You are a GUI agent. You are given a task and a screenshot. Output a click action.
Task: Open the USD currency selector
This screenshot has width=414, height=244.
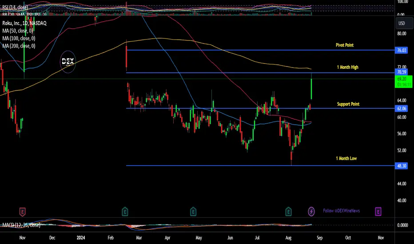[x=404, y=23]
